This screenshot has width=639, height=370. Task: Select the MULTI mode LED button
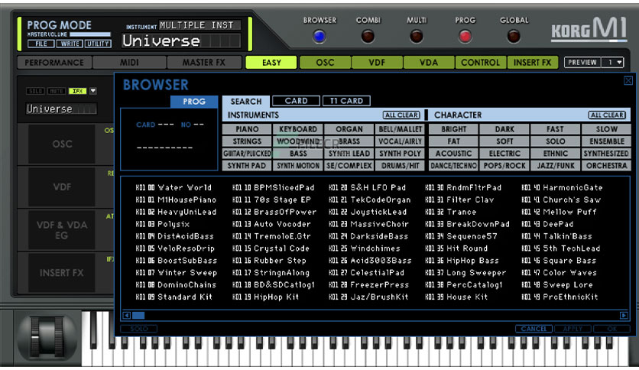click(416, 37)
